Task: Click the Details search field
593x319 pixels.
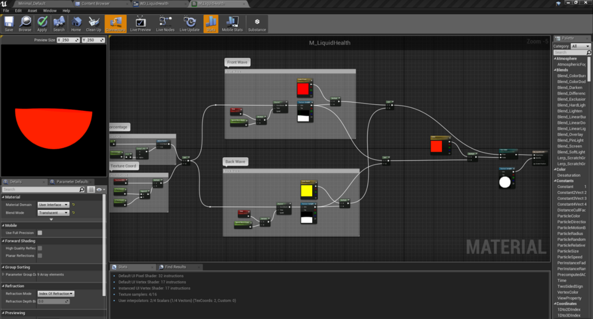Action: [44, 189]
